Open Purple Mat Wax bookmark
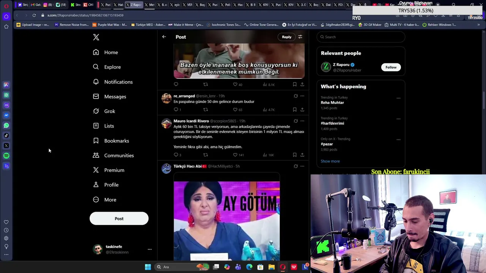486x273 pixels. tap(109, 25)
